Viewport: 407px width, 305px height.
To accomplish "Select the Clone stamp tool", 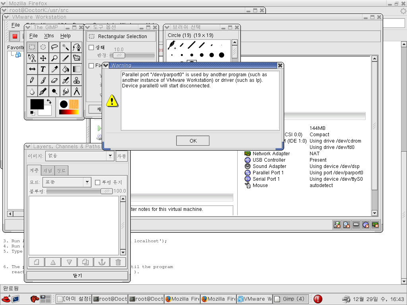I will (77, 80).
